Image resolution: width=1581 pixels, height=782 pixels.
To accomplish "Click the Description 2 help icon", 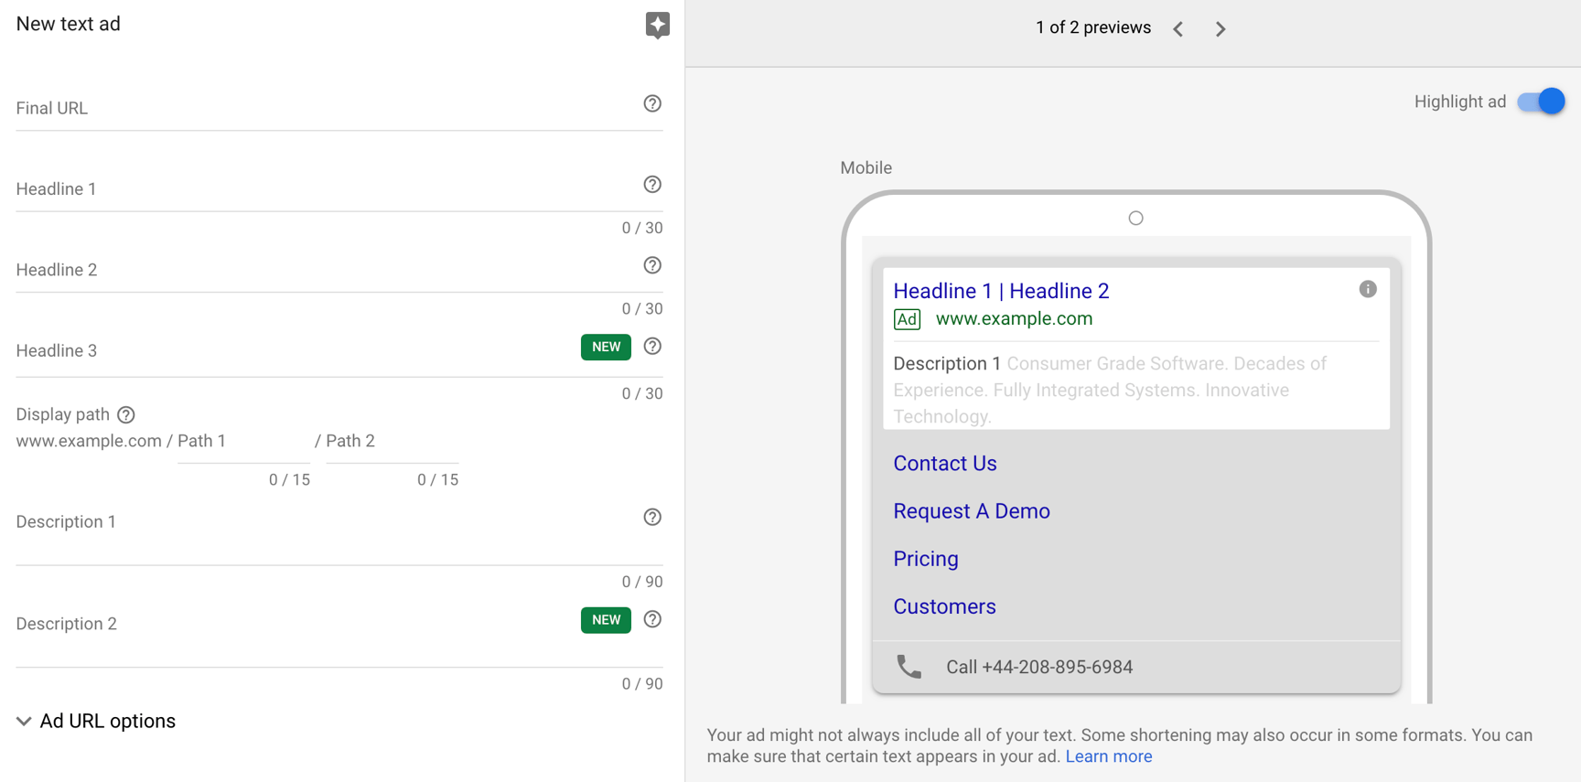I will click(652, 619).
